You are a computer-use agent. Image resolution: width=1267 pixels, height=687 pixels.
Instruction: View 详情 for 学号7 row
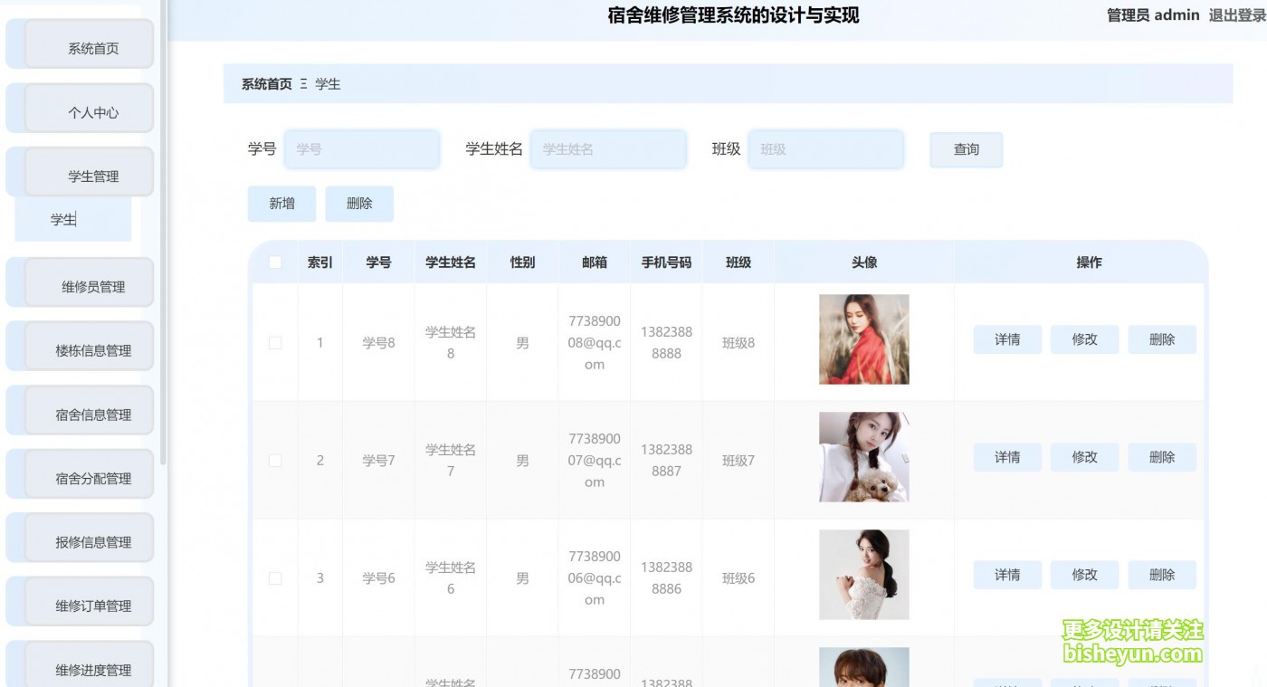1007,457
